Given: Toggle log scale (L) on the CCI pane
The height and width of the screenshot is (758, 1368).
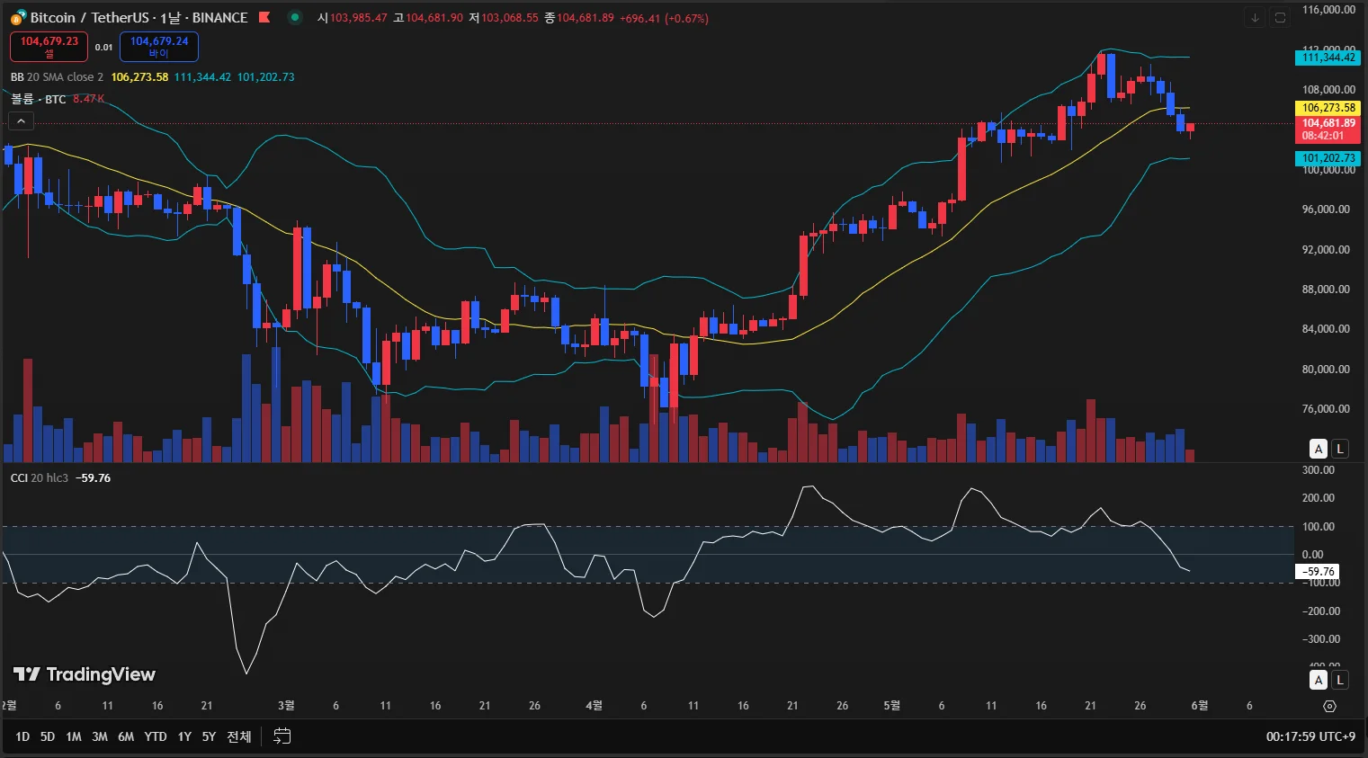Looking at the screenshot, I should point(1340,680).
